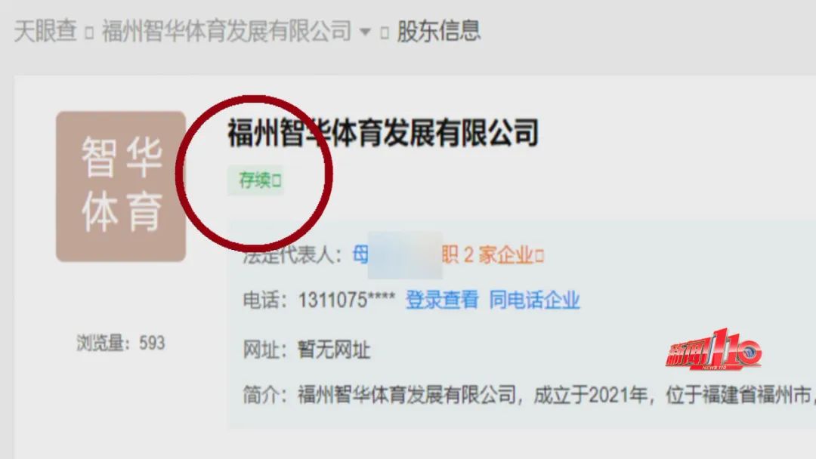
Task: Click the 浏览量 593 view counter
Action: (121, 343)
